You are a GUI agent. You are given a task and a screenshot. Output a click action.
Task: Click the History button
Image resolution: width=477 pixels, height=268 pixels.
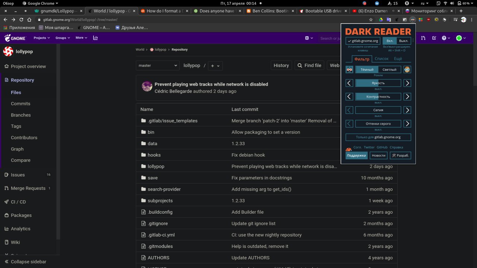click(281, 65)
